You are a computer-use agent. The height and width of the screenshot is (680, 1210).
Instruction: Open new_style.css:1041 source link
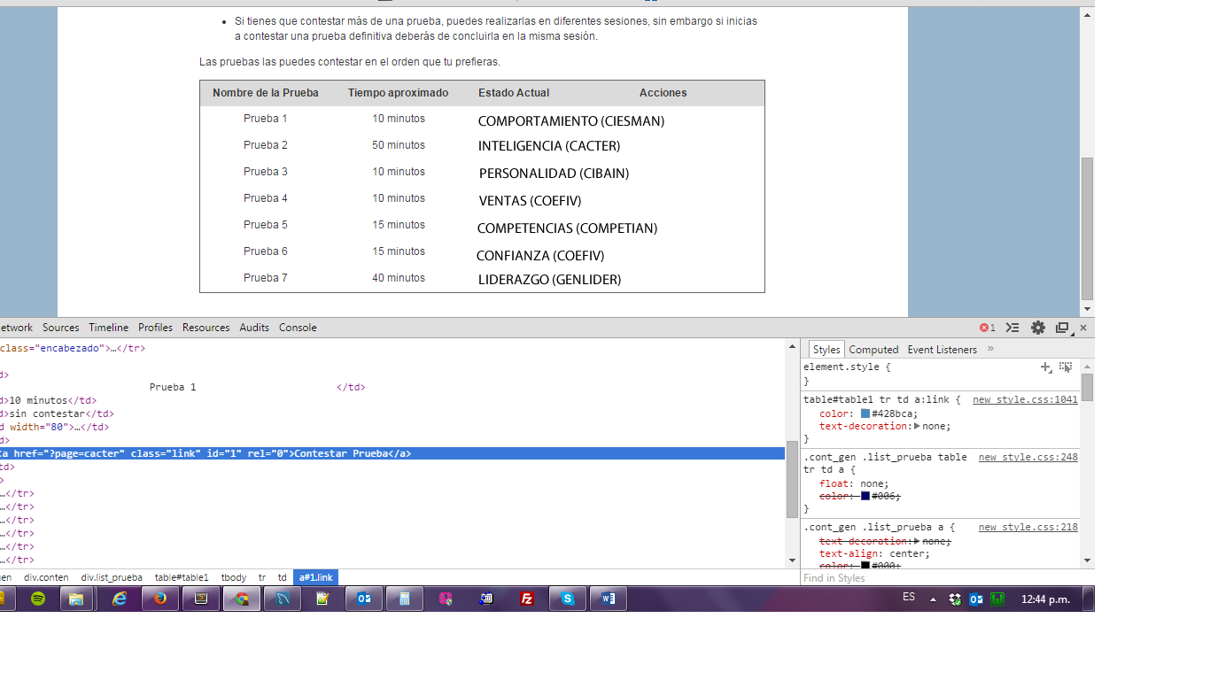pyautogui.click(x=1025, y=400)
